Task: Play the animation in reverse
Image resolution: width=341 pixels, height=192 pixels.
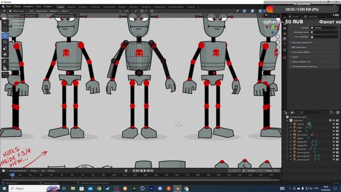Action: point(141,171)
